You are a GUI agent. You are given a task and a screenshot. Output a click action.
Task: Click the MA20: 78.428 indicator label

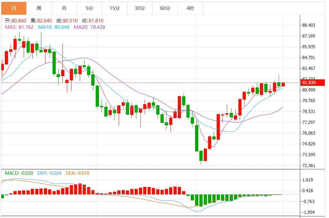point(89,27)
